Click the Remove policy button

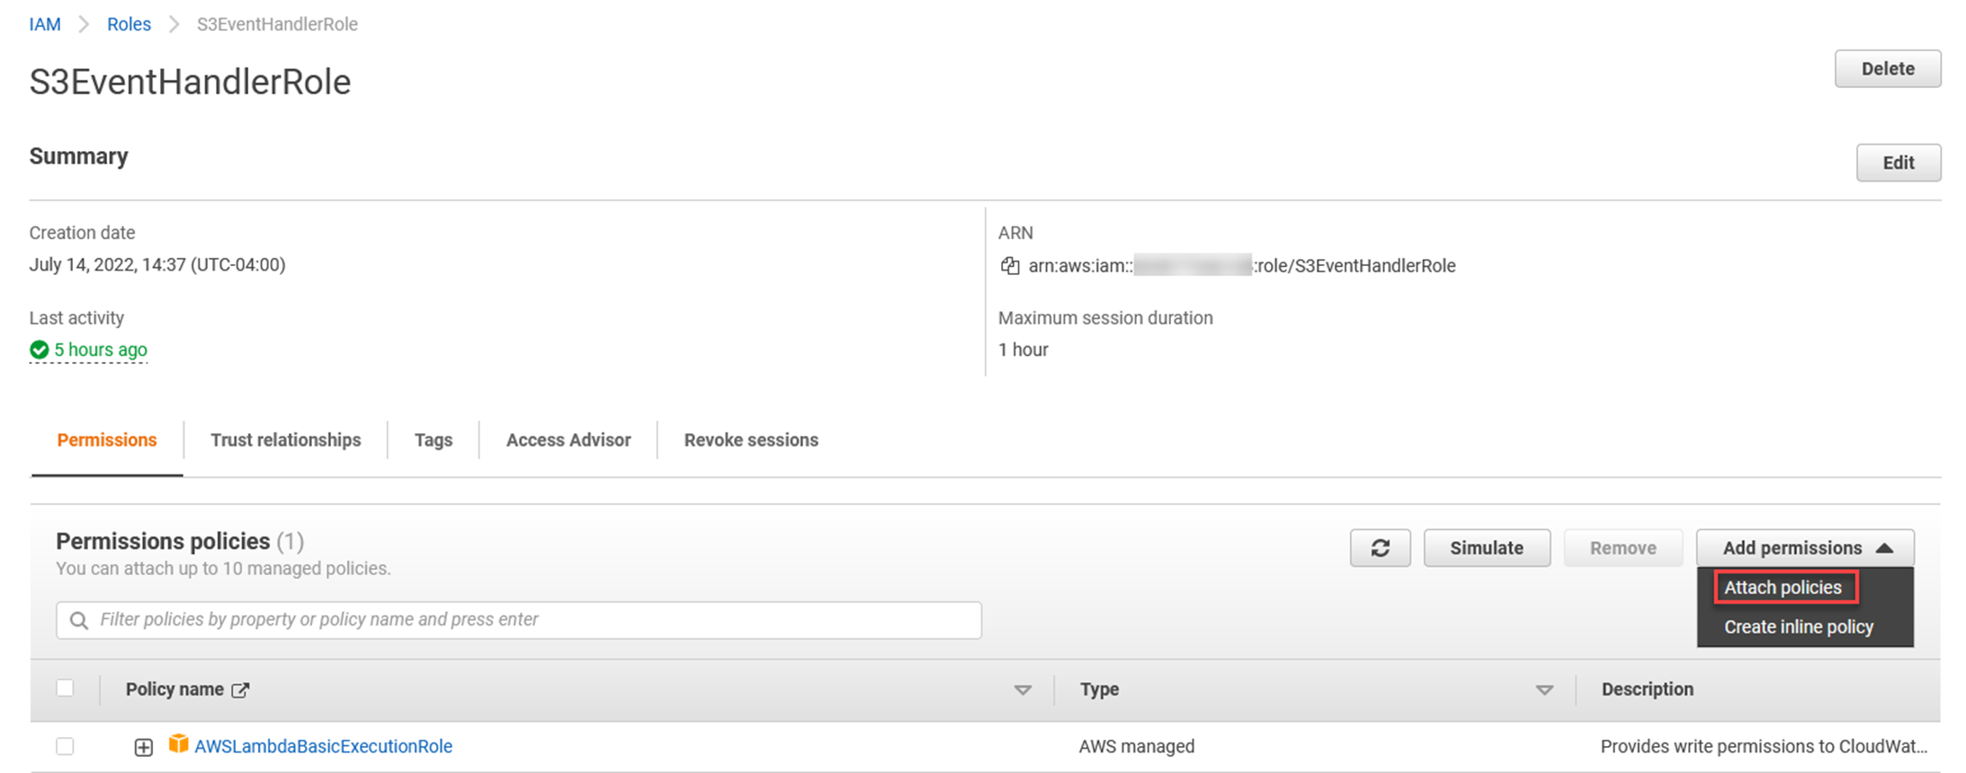point(1623,548)
